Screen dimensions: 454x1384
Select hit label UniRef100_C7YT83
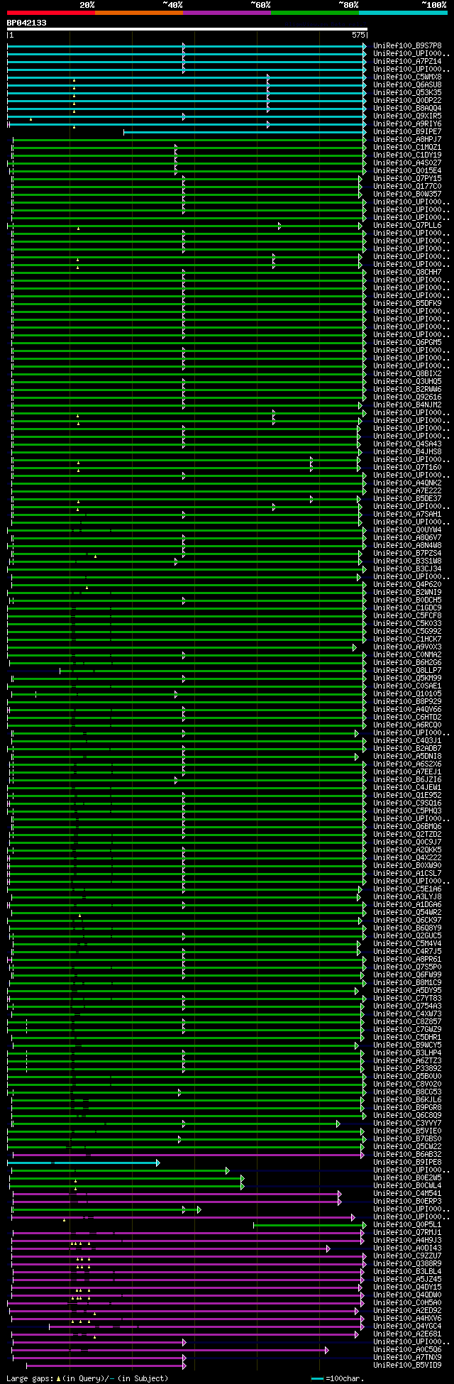[407, 999]
